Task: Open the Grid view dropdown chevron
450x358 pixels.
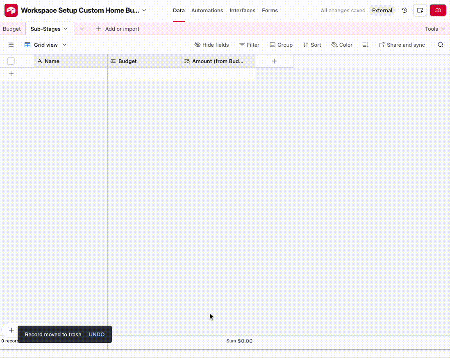Action: tap(64, 45)
